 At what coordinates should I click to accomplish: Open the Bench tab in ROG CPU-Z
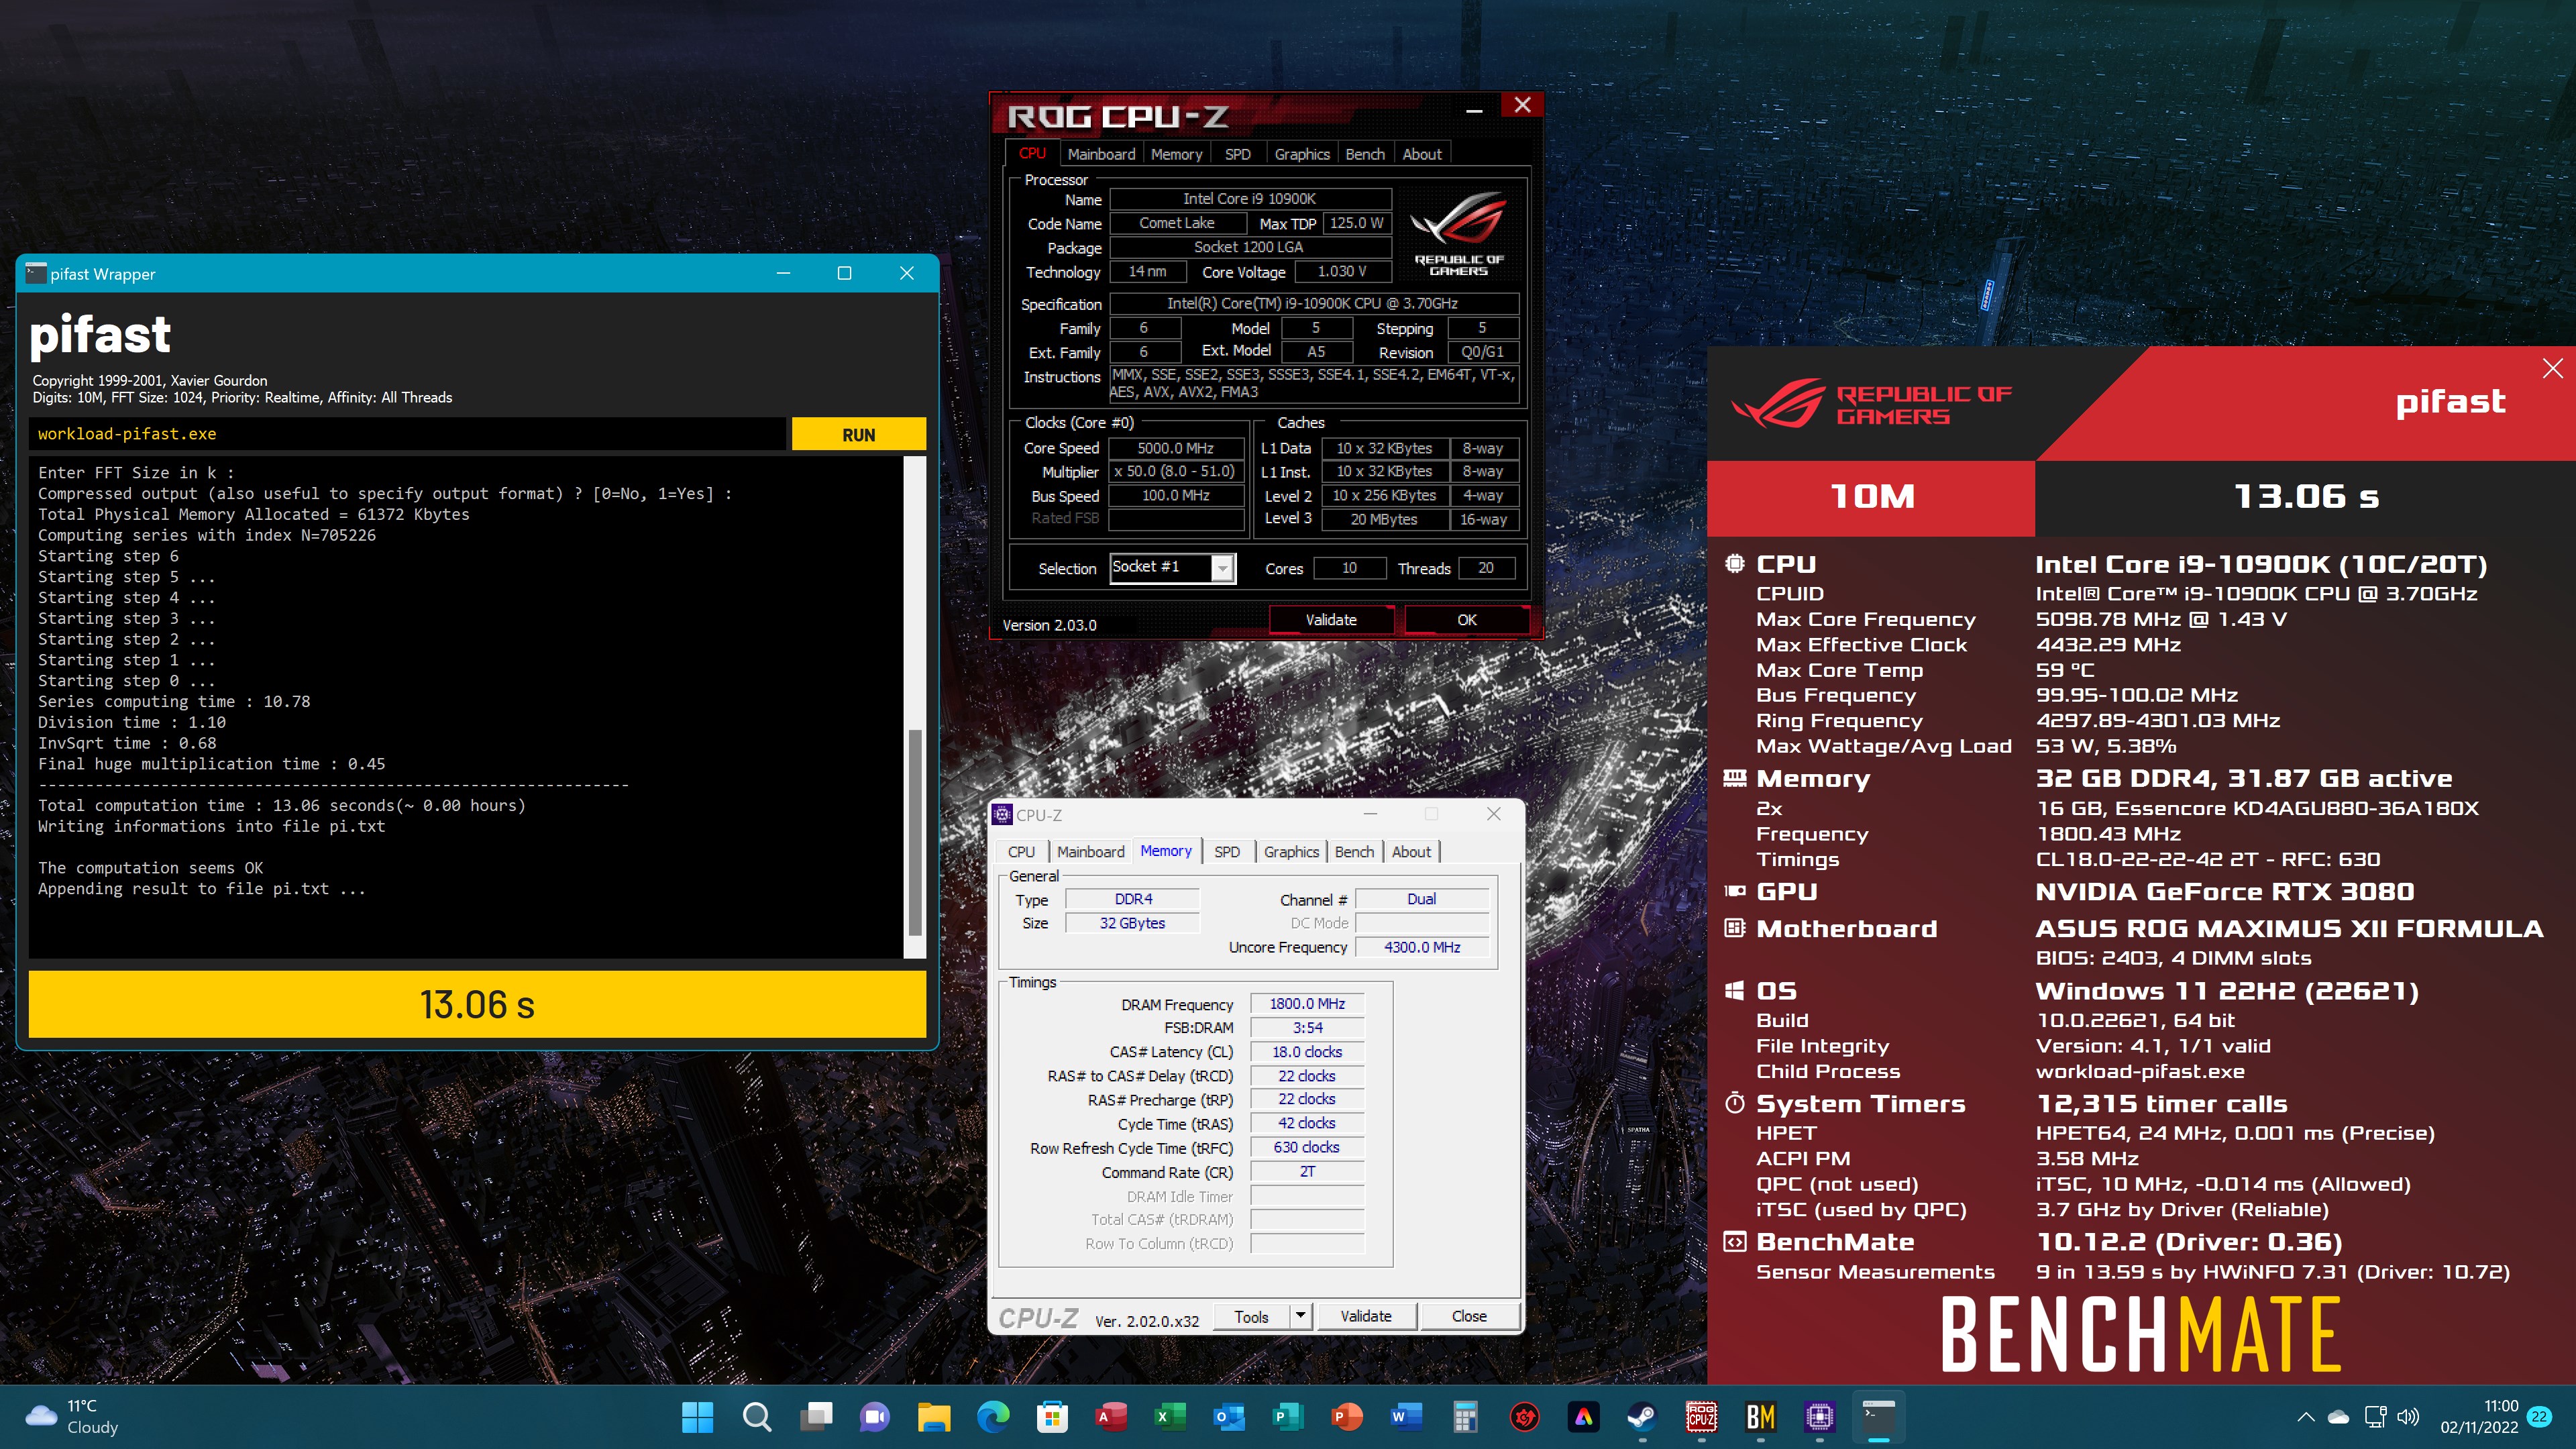[1364, 154]
